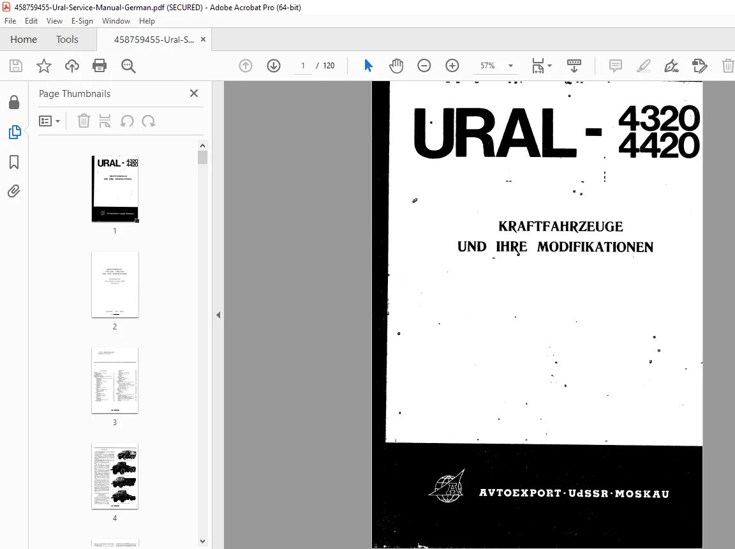Click thumbnails scrollbar up arrow

202,146
